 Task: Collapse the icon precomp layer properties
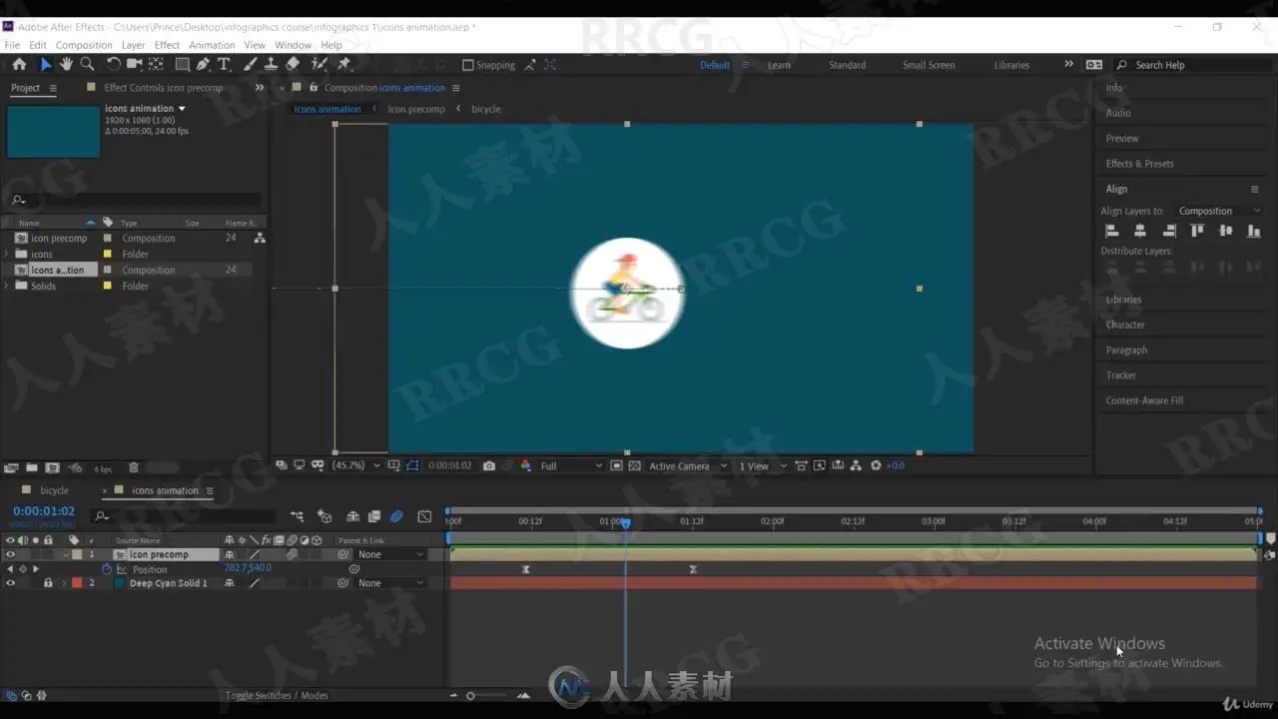[x=67, y=554]
